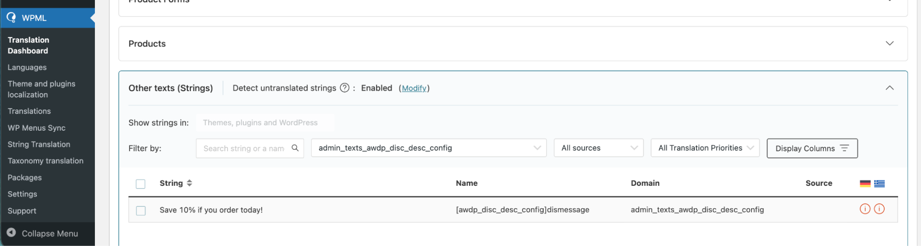Click the help question mark beside Detect untranslated strings
Viewport: 921px width, 246px height.
click(x=344, y=88)
